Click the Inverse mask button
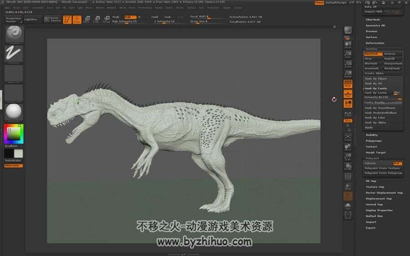 pyautogui.click(x=393, y=54)
